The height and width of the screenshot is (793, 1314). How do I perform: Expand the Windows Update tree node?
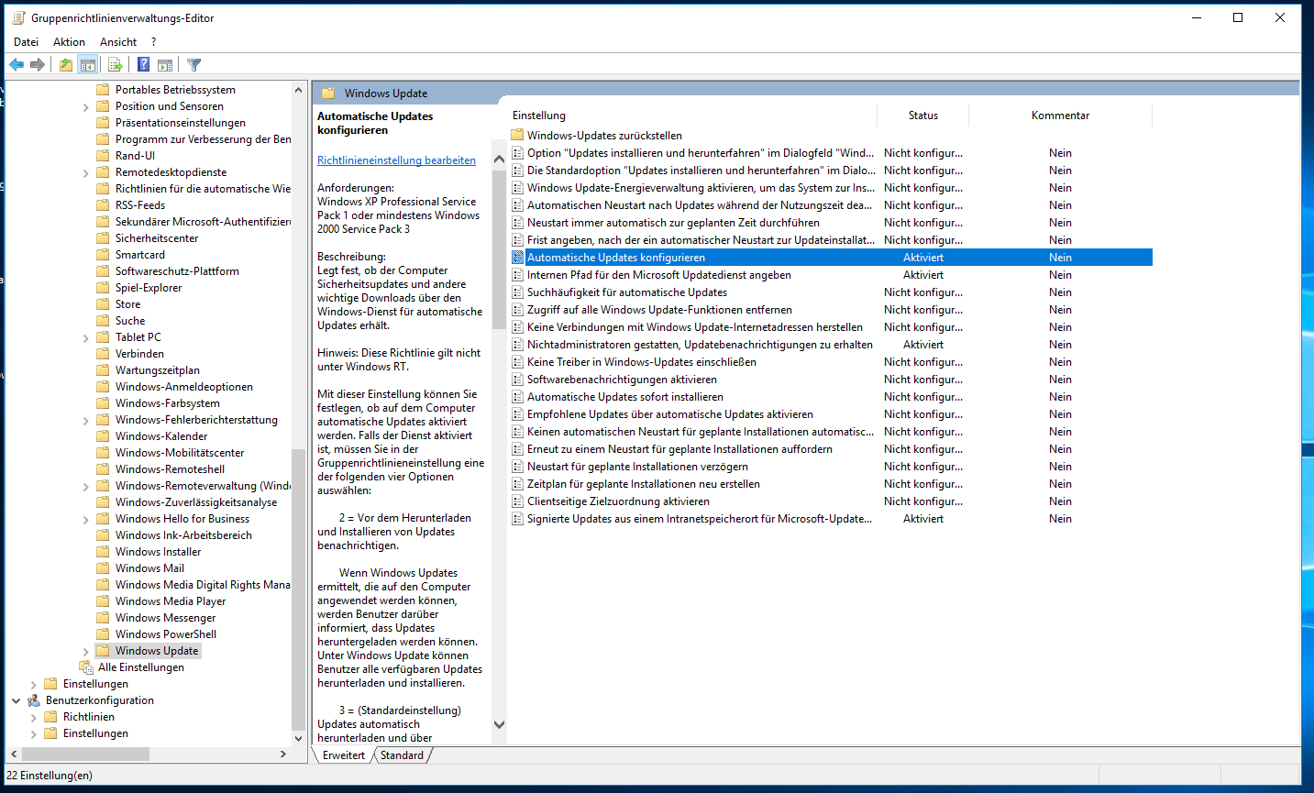(85, 652)
